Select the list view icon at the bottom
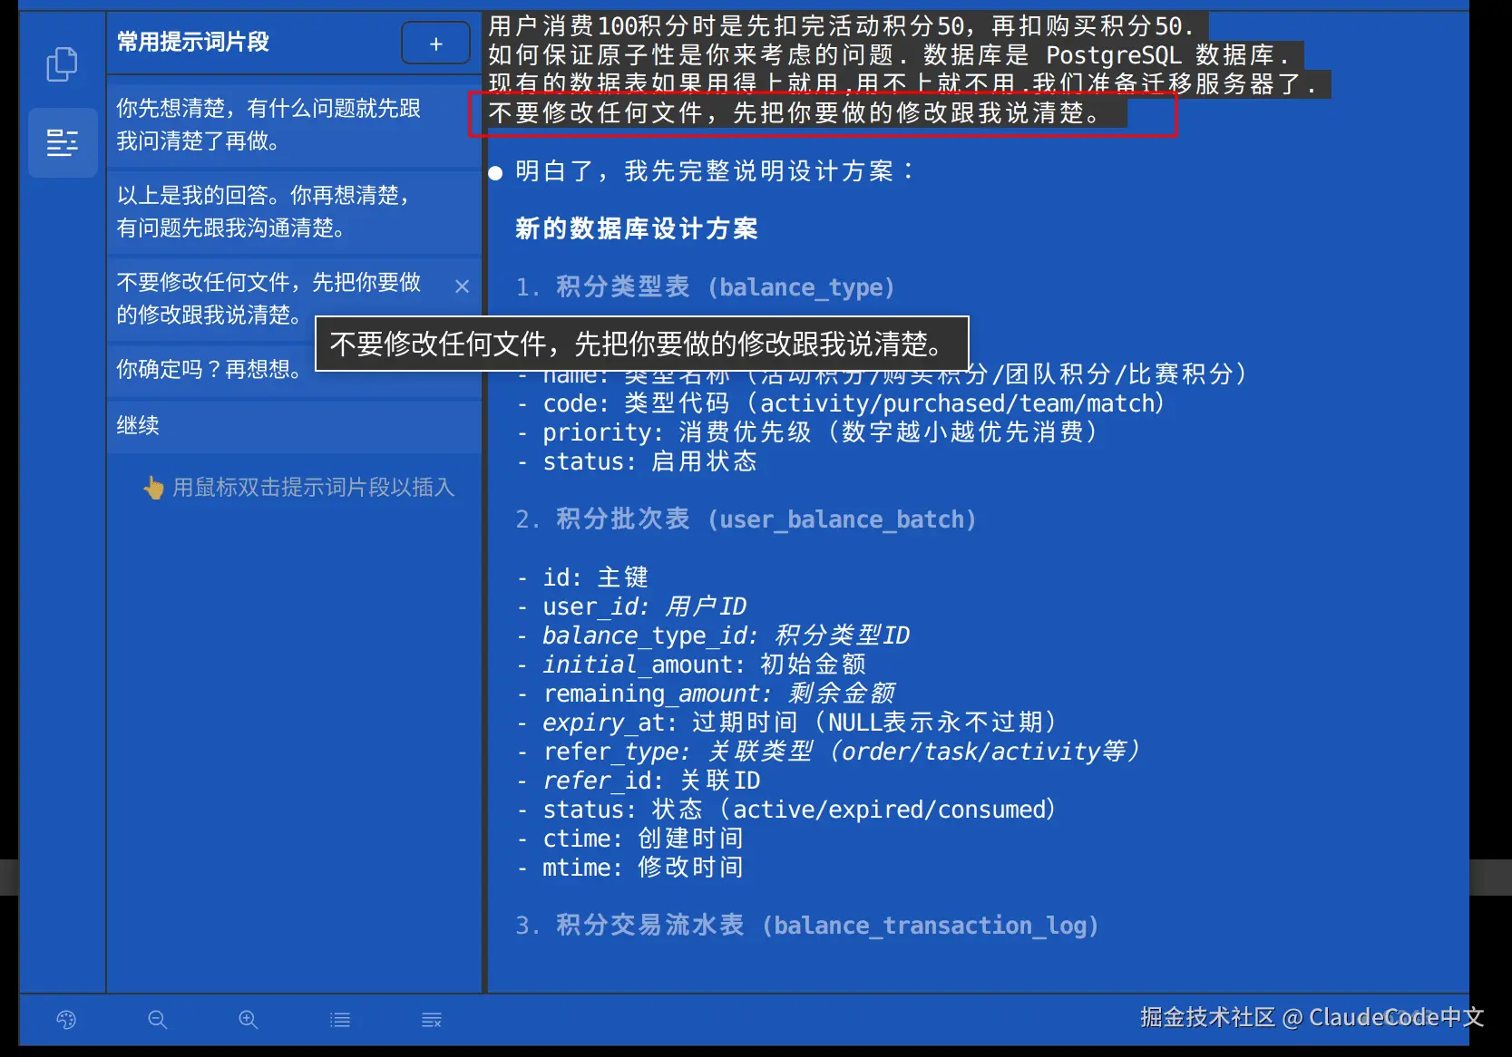 tap(339, 1019)
